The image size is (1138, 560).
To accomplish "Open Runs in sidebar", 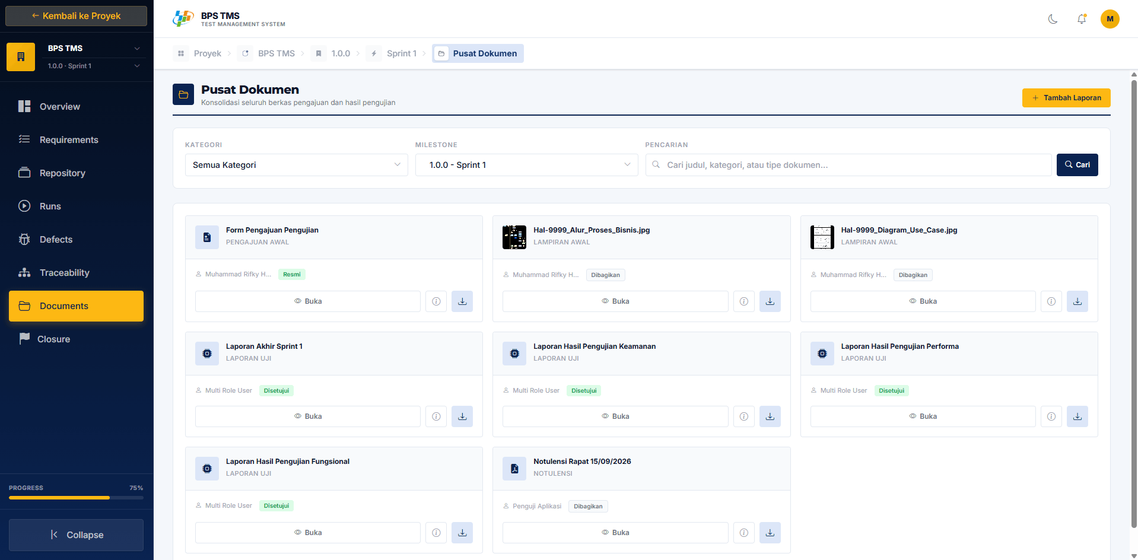I will tap(76, 206).
